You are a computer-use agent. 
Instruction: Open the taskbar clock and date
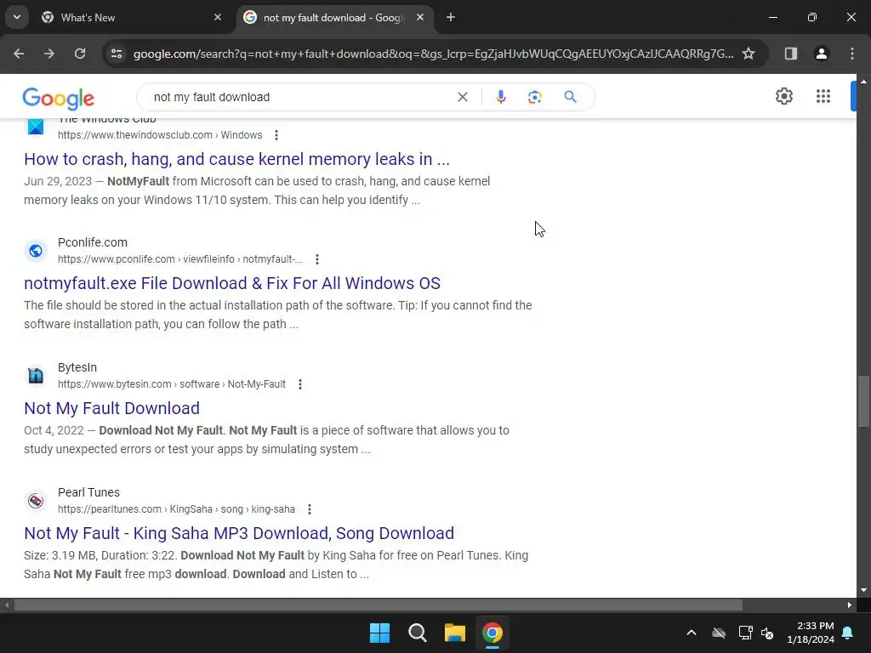tap(811, 633)
